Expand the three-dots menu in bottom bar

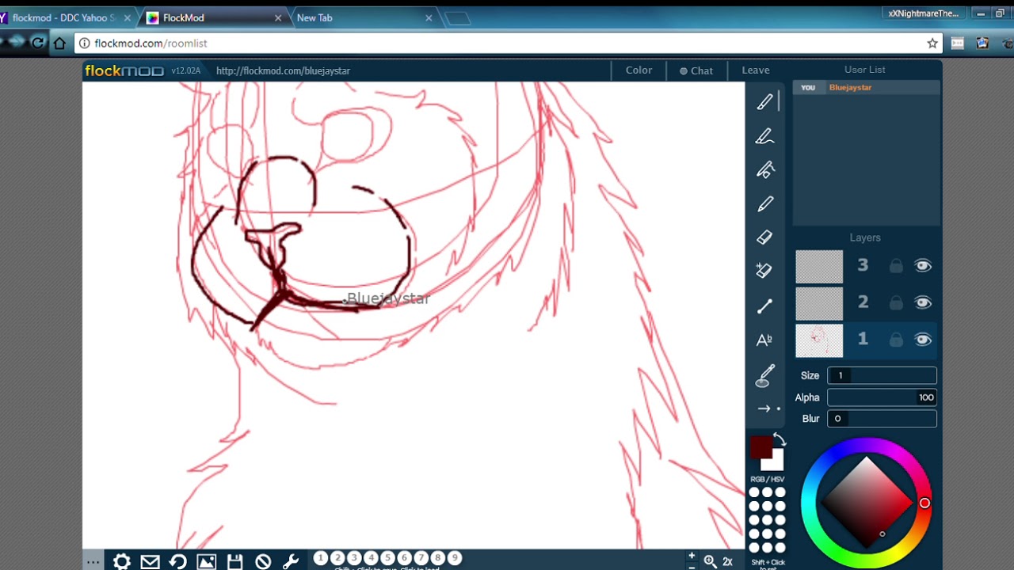tap(93, 562)
